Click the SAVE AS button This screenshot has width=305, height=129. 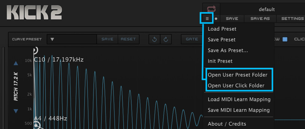point(260,19)
